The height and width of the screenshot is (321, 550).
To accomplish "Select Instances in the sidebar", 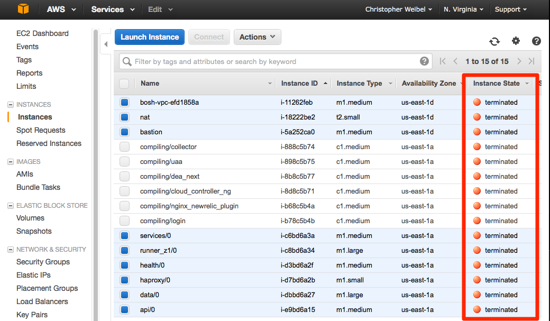I will (35, 117).
